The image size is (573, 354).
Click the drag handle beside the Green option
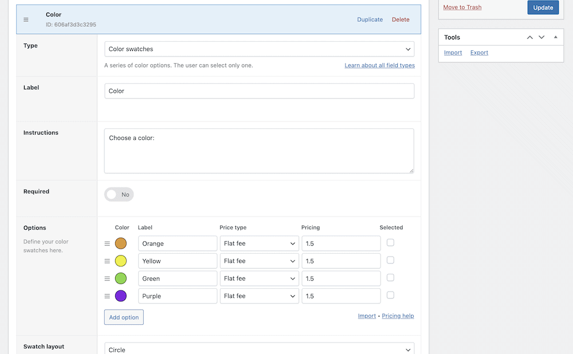[x=107, y=278]
